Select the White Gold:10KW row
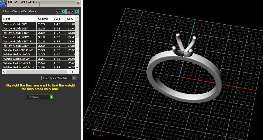Screen dimensions: 263x140 38,59
